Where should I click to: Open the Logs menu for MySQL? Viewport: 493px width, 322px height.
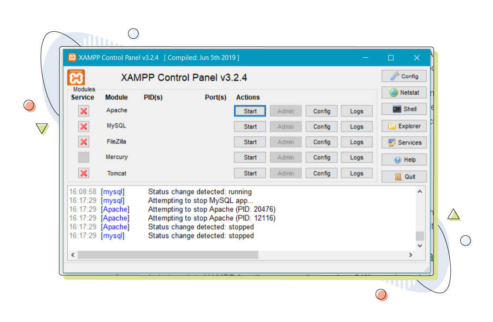(357, 127)
